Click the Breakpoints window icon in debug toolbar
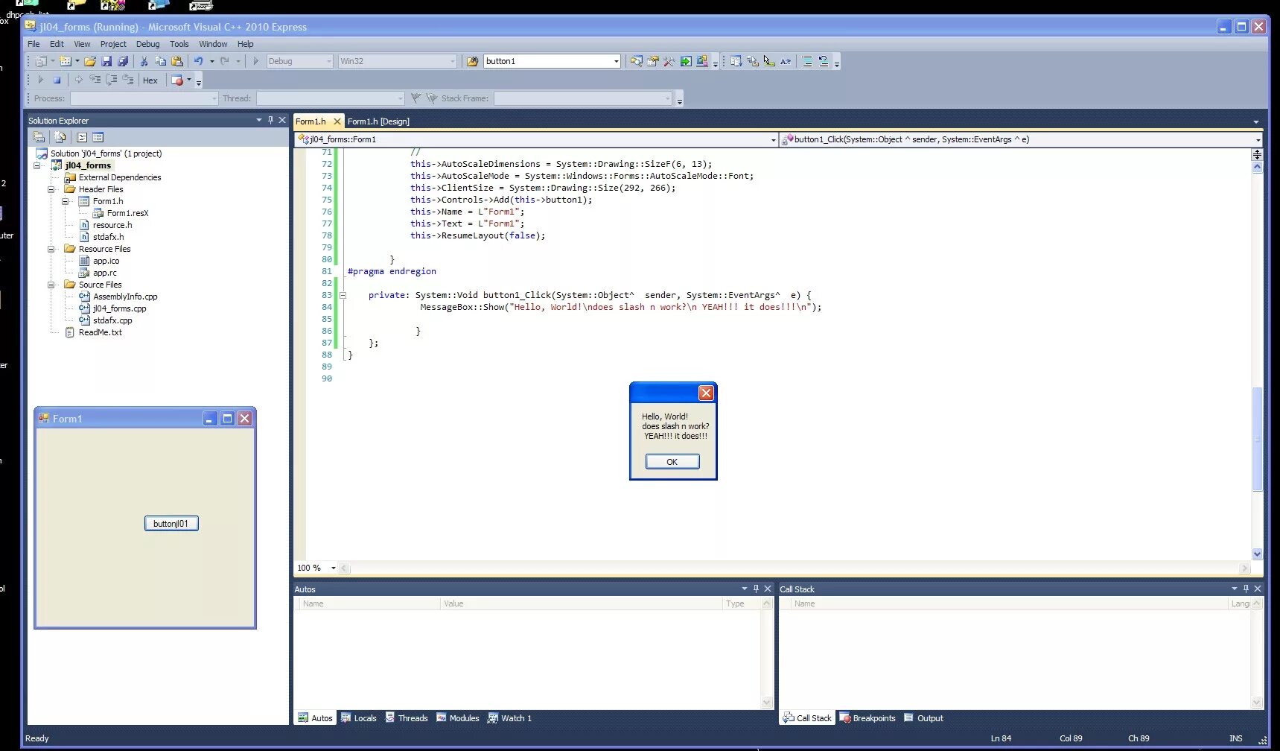 click(177, 80)
